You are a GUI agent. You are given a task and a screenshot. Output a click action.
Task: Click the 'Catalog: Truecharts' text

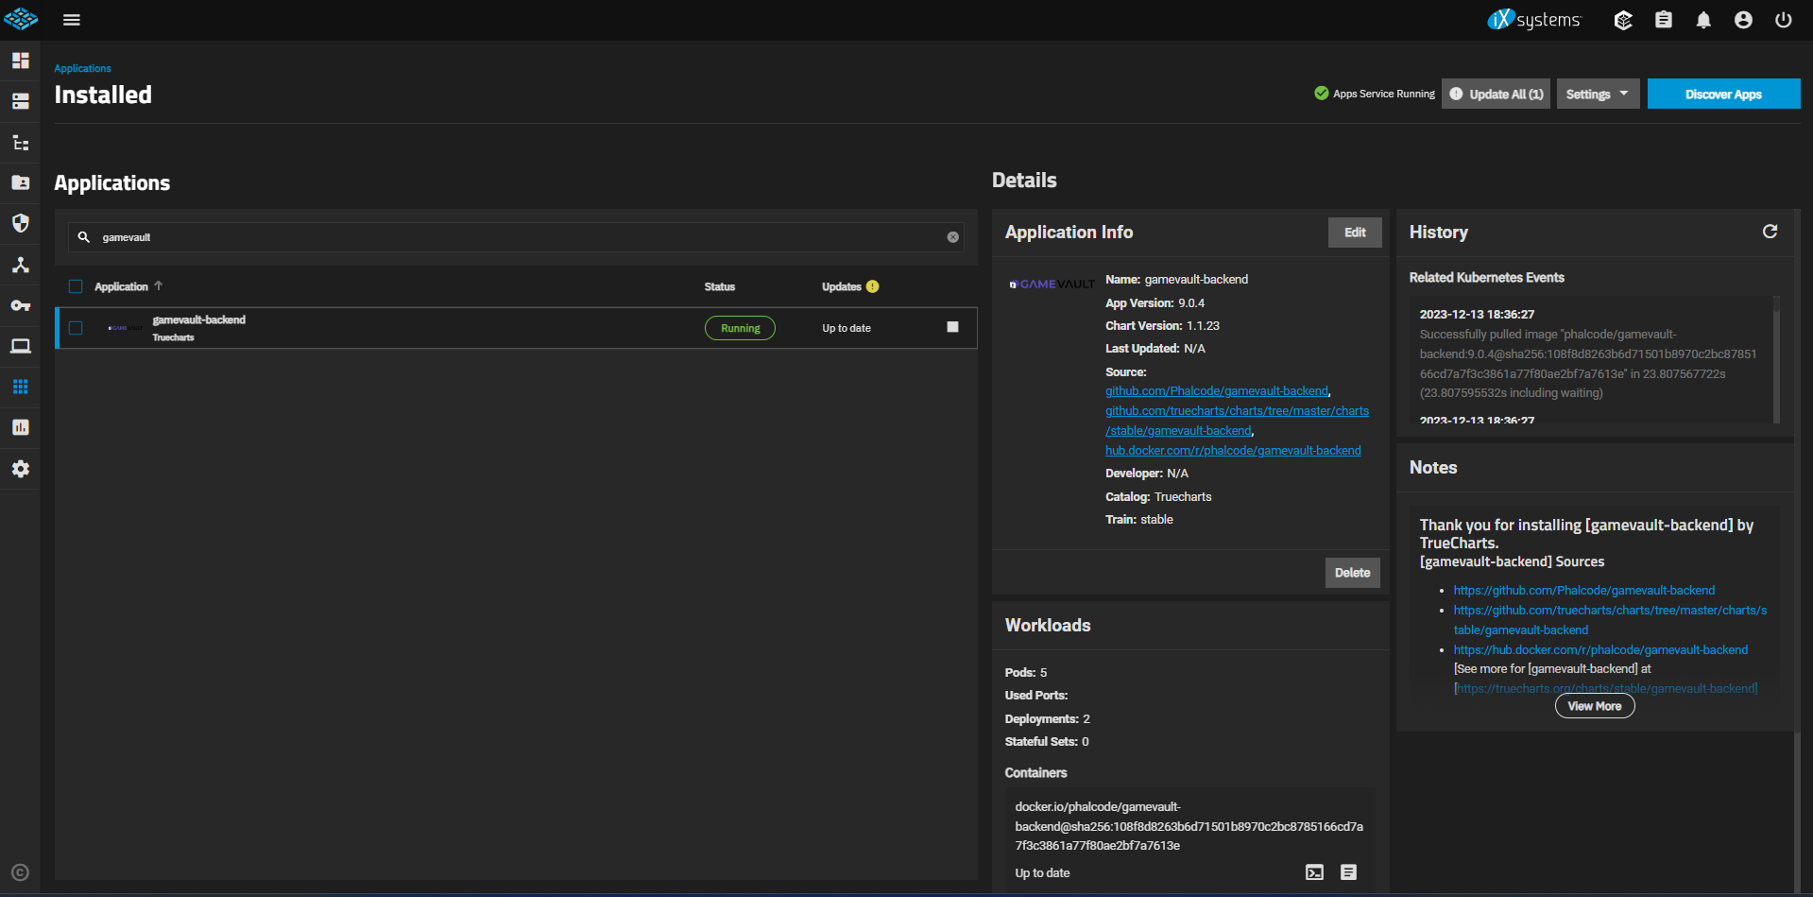click(x=1158, y=497)
